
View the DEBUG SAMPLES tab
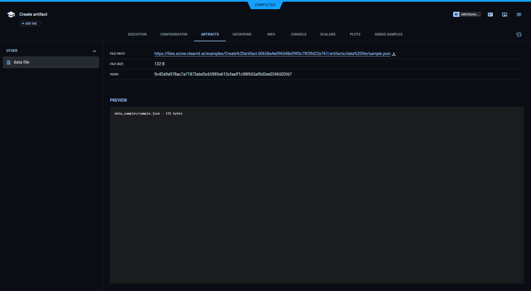pyautogui.click(x=388, y=34)
